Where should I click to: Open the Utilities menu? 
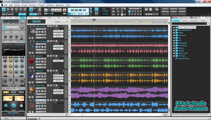click(x=50, y=5)
